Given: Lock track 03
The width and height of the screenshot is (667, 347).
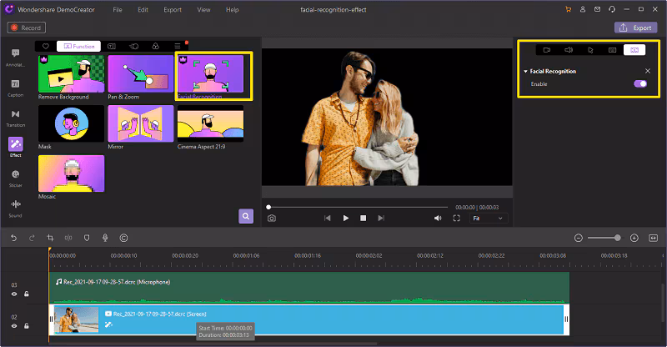Looking at the screenshot, I should pyautogui.click(x=27, y=294).
